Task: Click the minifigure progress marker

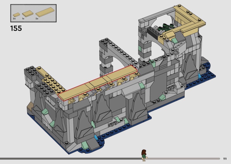Action: 144,155
